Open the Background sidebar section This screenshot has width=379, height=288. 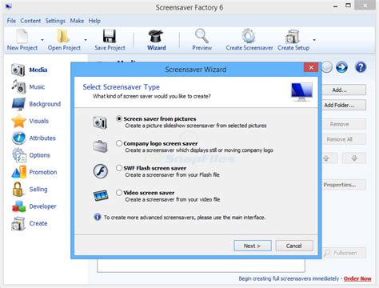36,104
